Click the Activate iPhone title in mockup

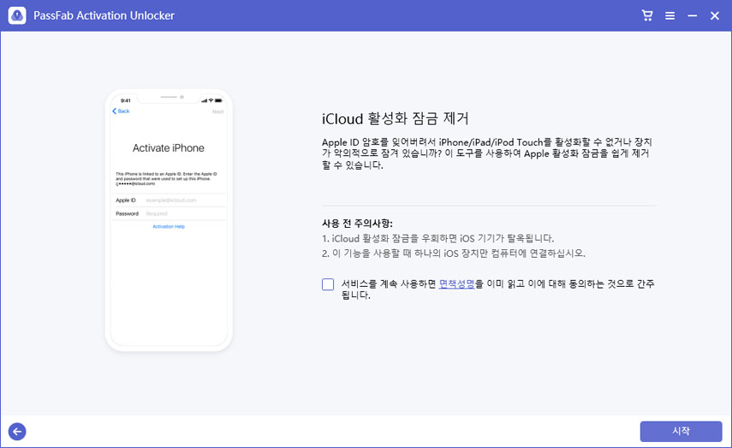point(169,148)
